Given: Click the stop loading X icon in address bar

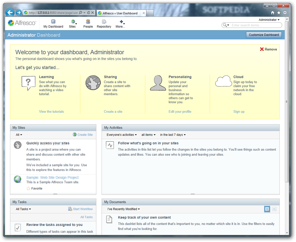Looking at the screenshot, I should (x=93, y=13).
